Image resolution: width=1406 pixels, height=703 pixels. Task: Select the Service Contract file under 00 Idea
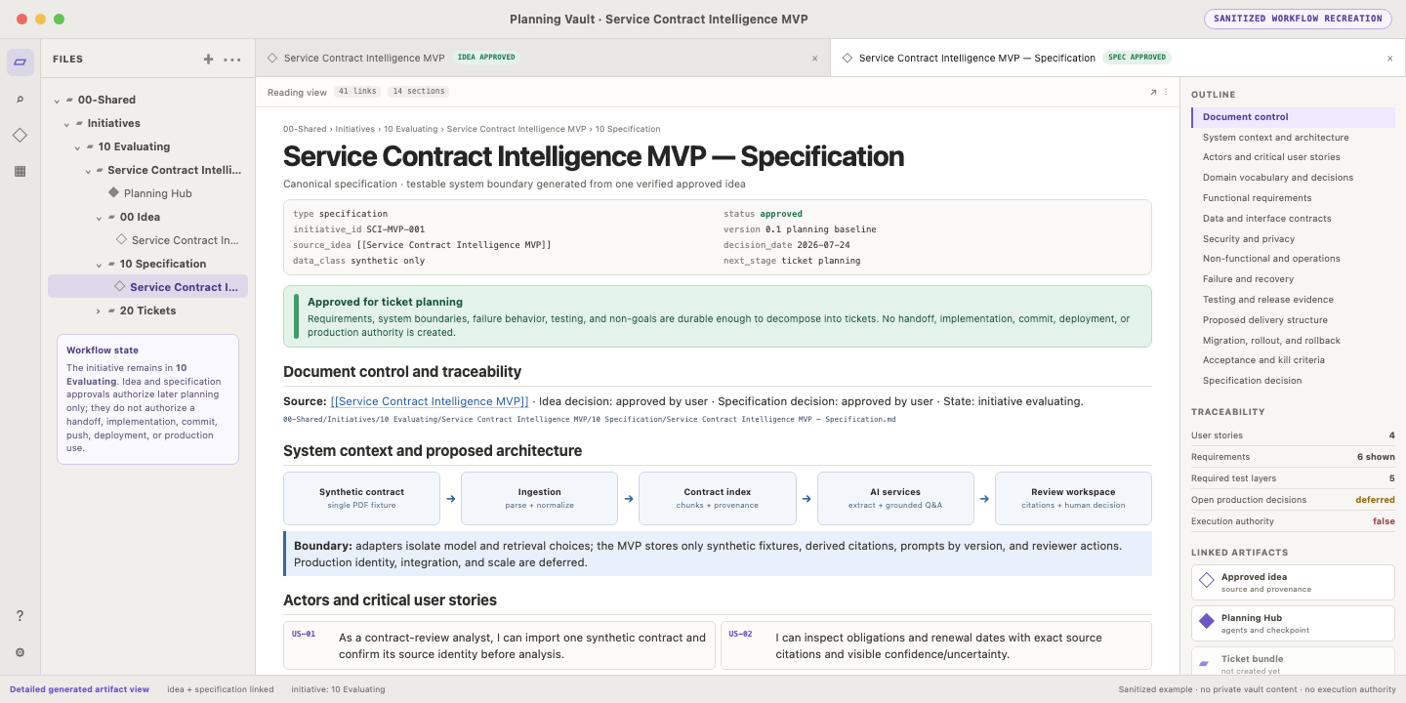185,240
